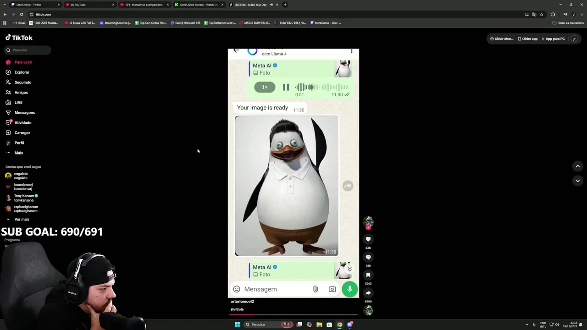Viewport: 587px width, 330px height.
Task: Open Tony Kanaan followed account
Action: click(22, 198)
